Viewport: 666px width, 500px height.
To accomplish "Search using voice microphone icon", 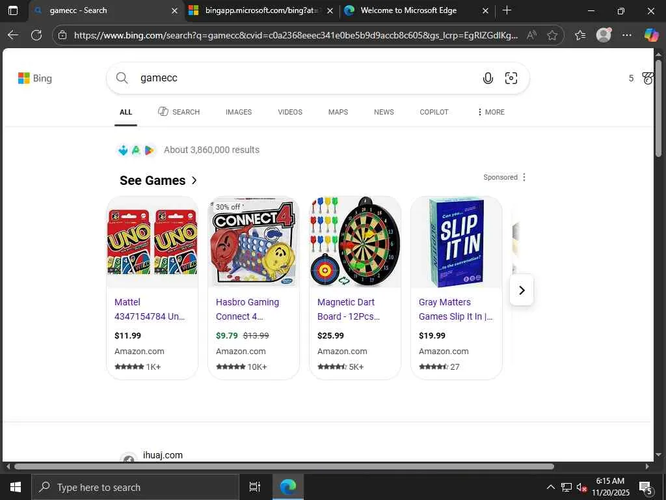I will (488, 78).
